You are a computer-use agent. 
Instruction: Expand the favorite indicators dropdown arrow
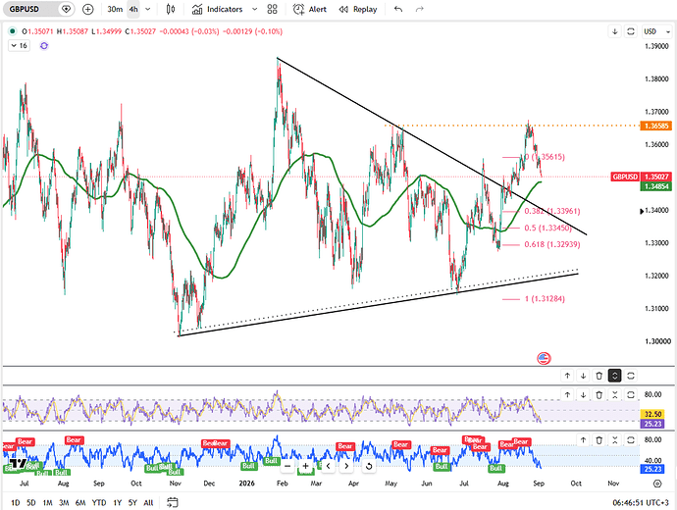pos(255,9)
